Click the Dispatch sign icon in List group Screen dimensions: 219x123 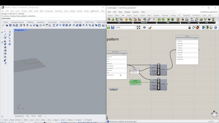pyautogui.click(x=126, y=19)
